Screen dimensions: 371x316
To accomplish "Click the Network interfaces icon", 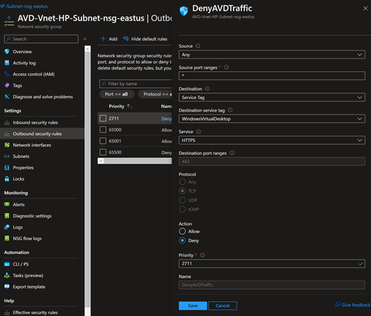I will (7, 145).
